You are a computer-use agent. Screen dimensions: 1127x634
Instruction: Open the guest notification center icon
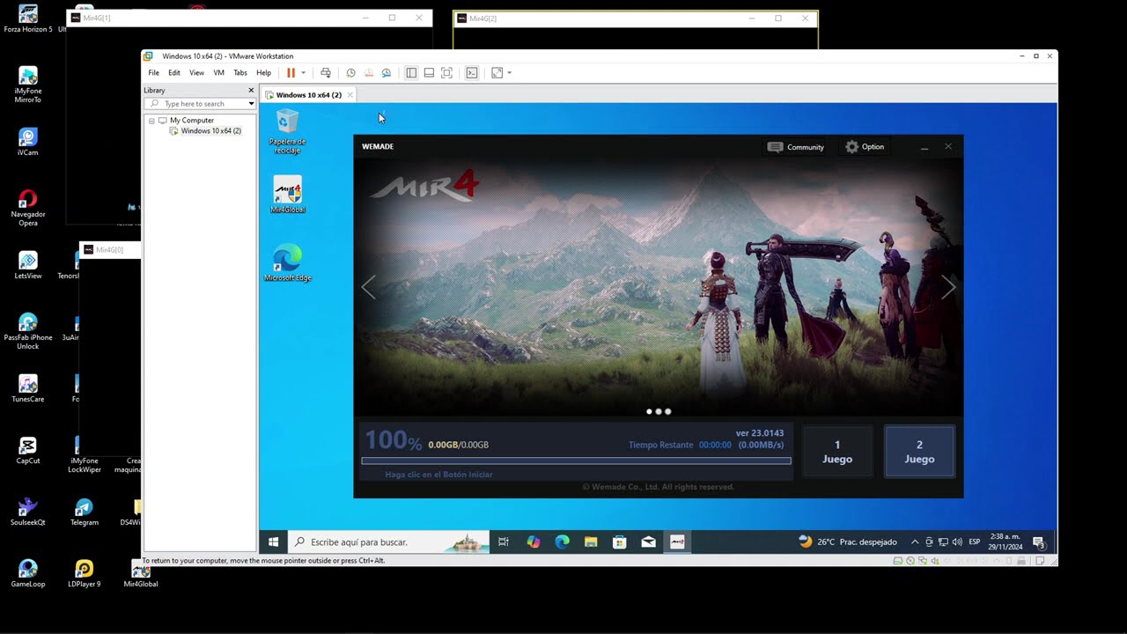(x=1038, y=542)
